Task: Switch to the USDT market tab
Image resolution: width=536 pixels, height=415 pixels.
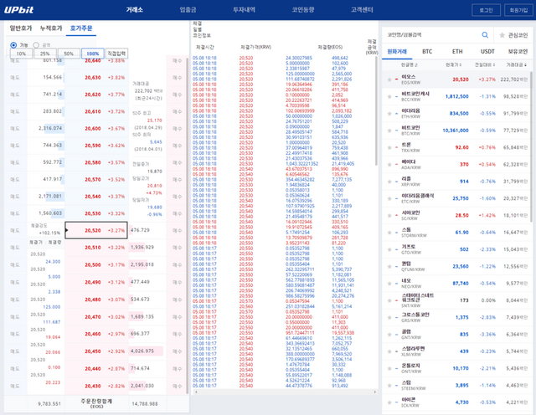Action: tap(487, 52)
